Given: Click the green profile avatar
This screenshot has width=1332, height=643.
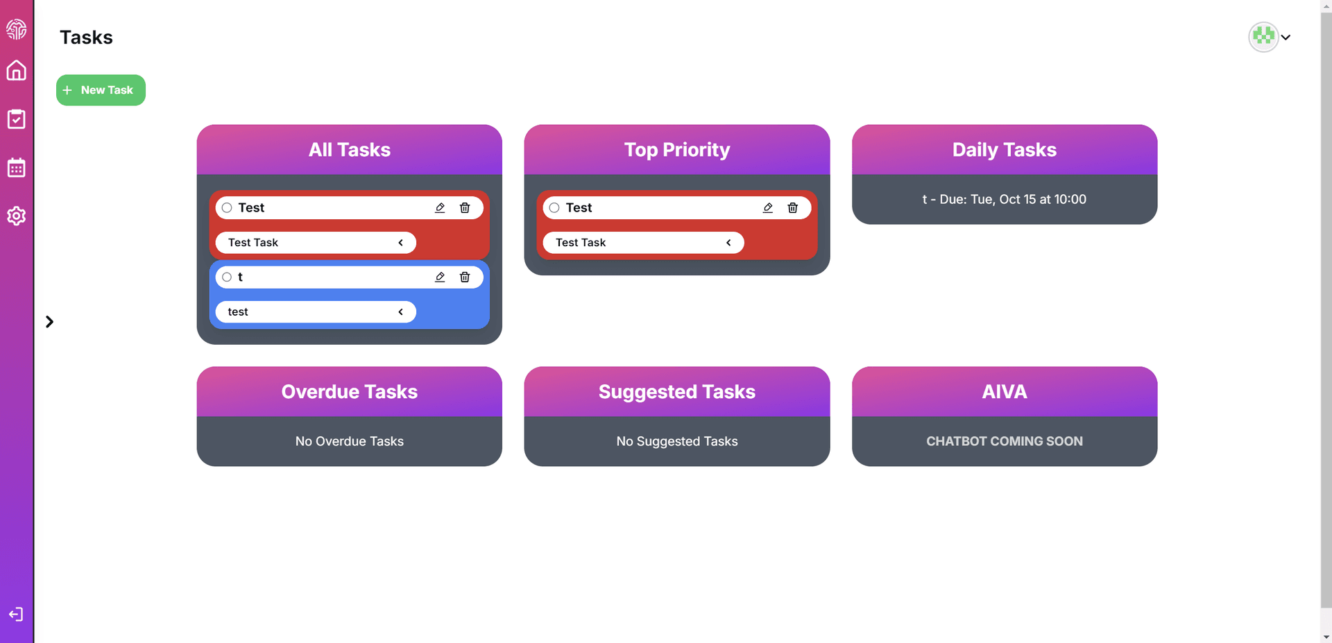Looking at the screenshot, I should (x=1264, y=37).
